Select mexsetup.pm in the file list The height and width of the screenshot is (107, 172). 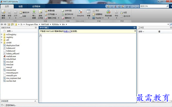(x=12, y=73)
